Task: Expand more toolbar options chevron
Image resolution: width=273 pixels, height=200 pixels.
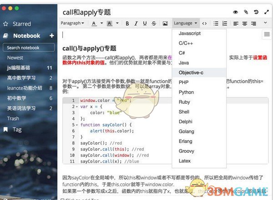Action: [x=265, y=23]
